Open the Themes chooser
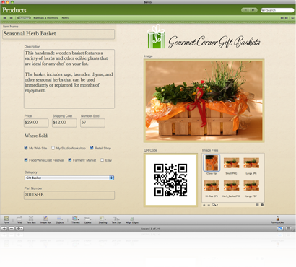 (x=75, y=219)
